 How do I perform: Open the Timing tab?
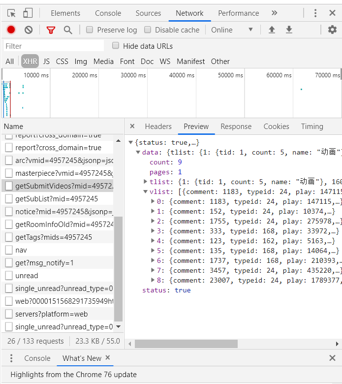(312, 127)
